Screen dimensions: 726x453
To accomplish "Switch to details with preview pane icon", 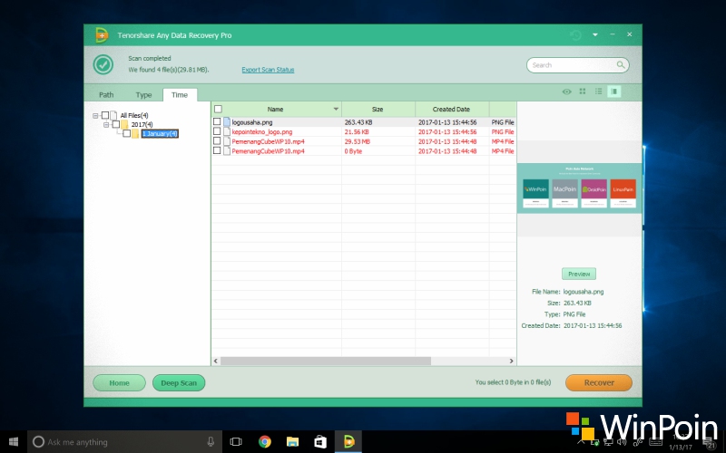I will 614,92.
